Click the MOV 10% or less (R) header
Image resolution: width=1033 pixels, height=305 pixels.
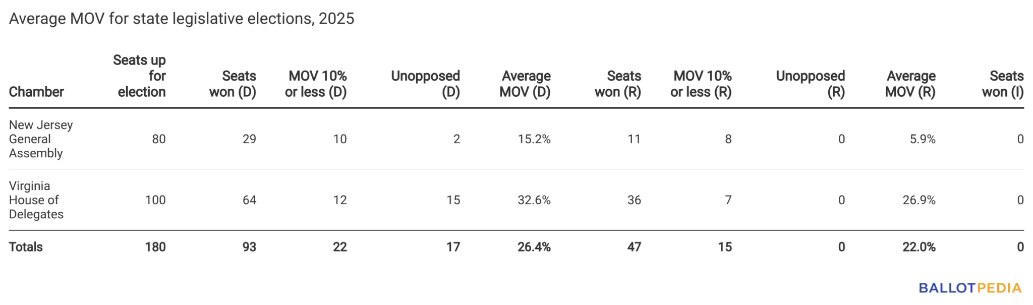tap(701, 84)
